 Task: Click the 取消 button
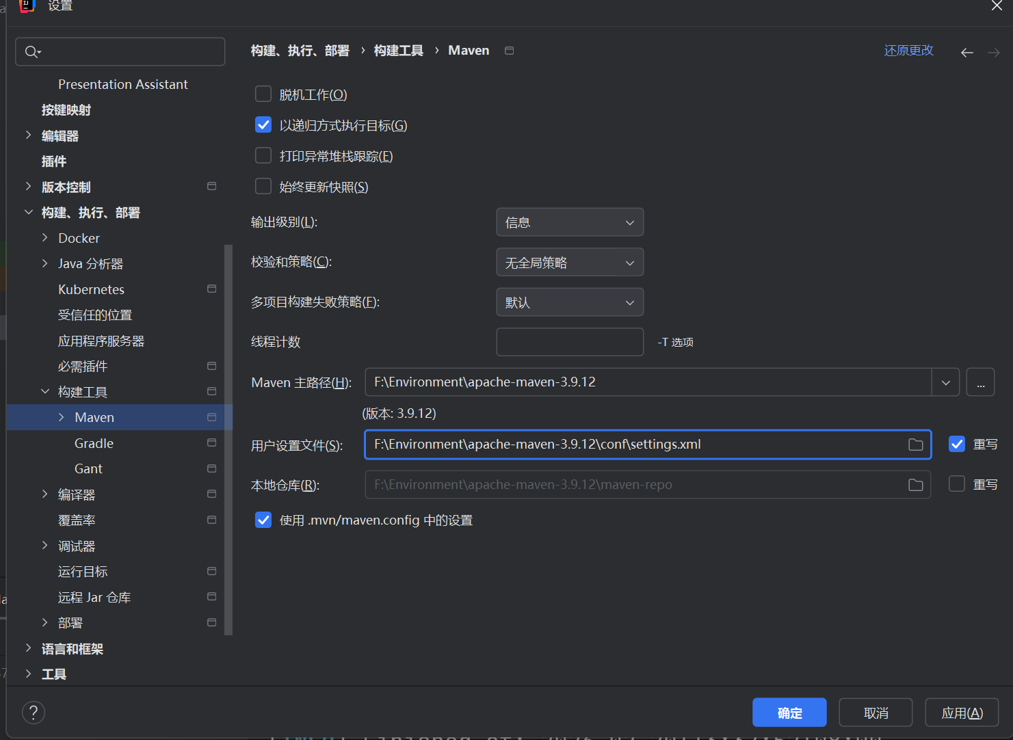(x=876, y=713)
